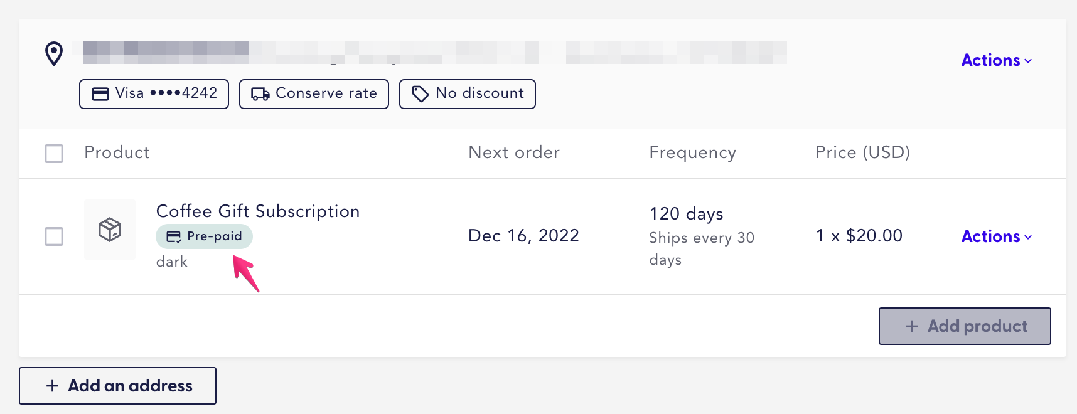The image size is (1077, 414).
Task: Select the Product column header
Action: 117,152
